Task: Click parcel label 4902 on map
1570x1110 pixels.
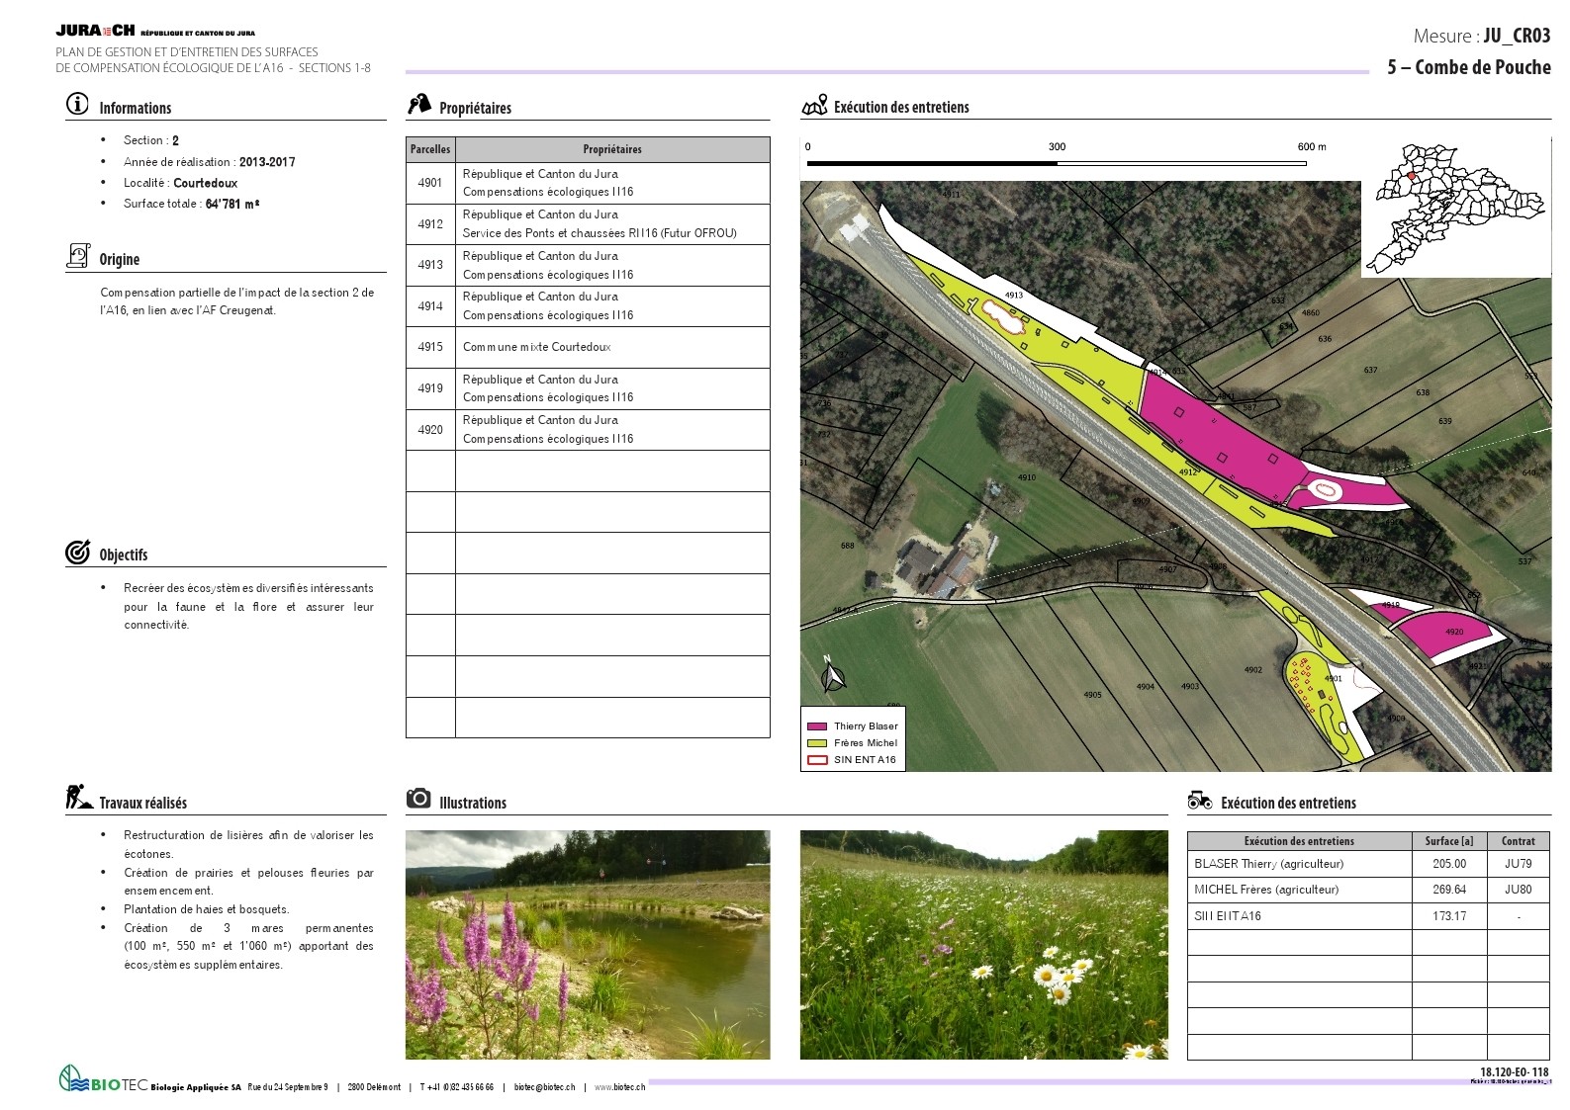Action: [1253, 670]
